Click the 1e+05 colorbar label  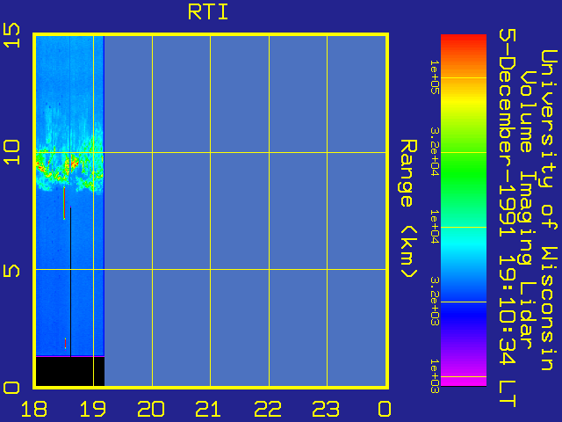pyautogui.click(x=434, y=77)
